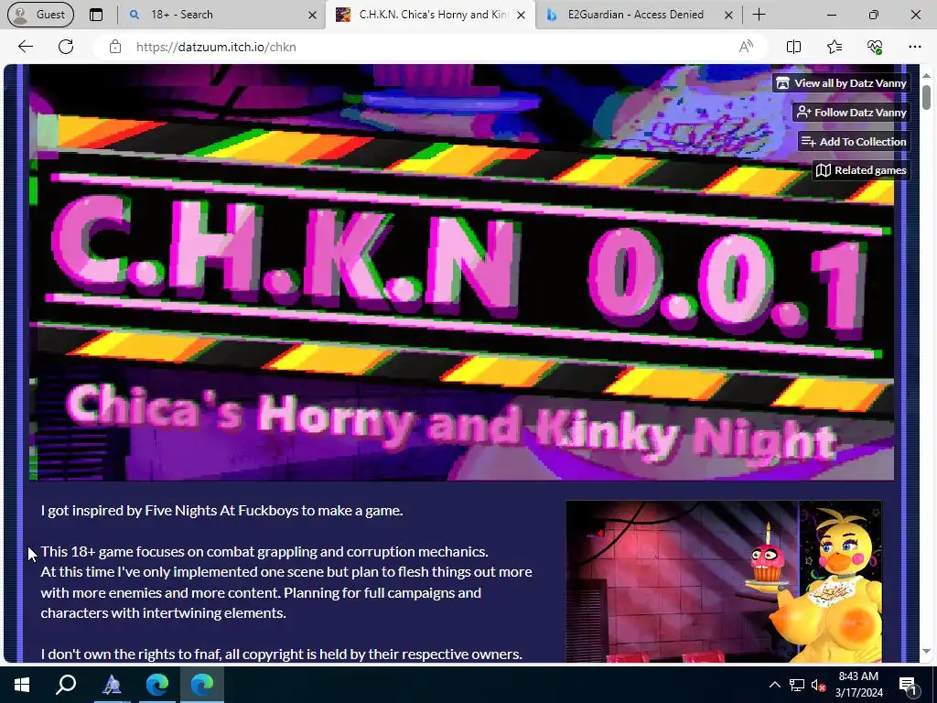Viewport: 937px width, 703px height.
Task: Click the C.H.K.N 0.0.1 banner image
Action: (461, 273)
